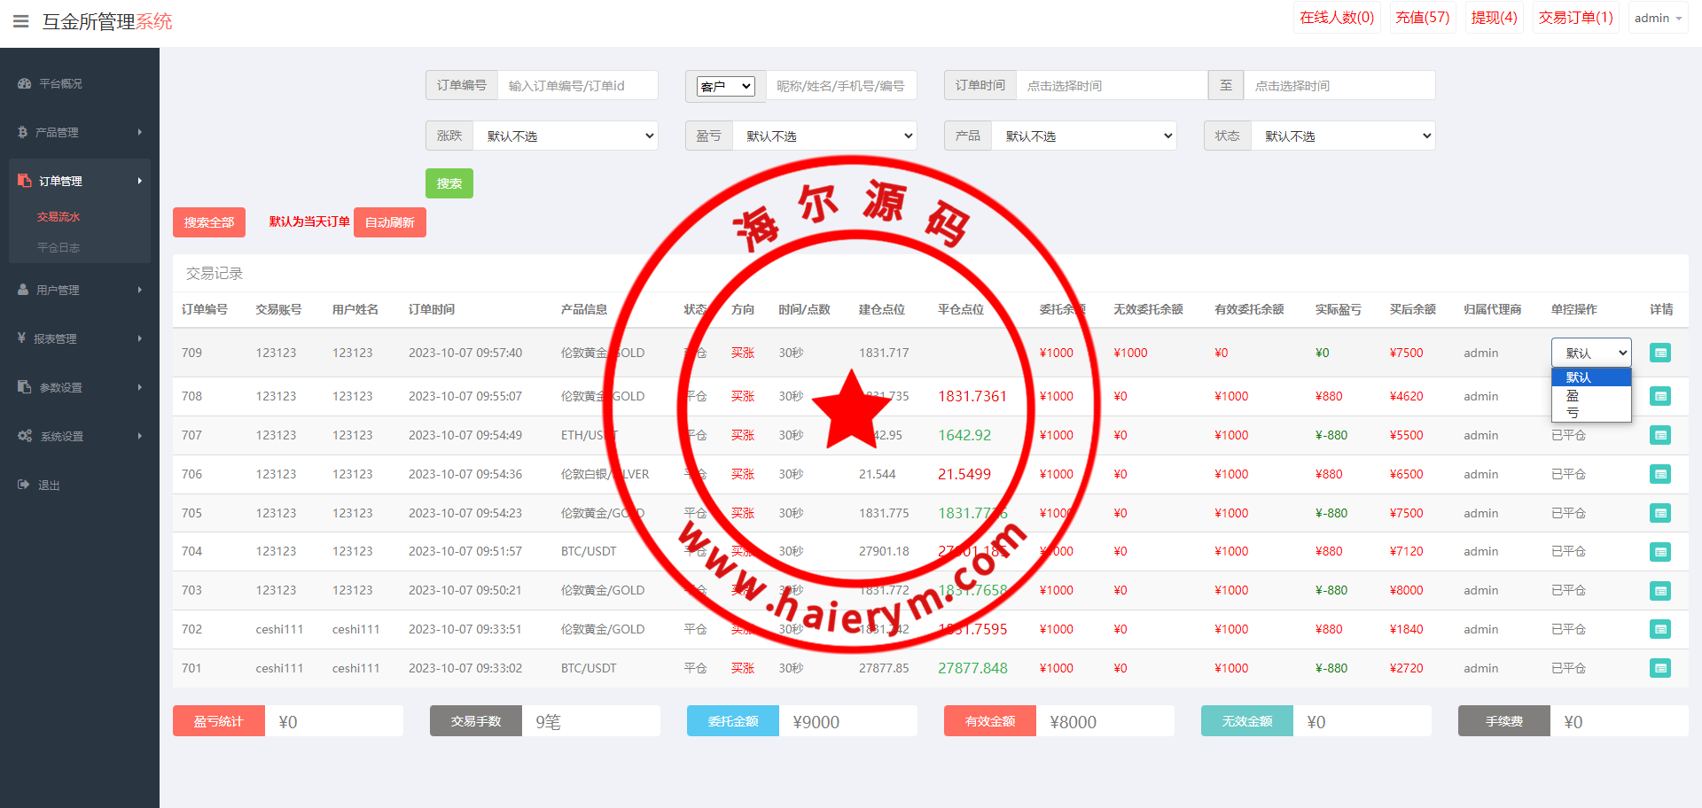Viewport: 1702px width, 808px height.
Task: Click the 自动刷新 button
Action: pos(389,222)
